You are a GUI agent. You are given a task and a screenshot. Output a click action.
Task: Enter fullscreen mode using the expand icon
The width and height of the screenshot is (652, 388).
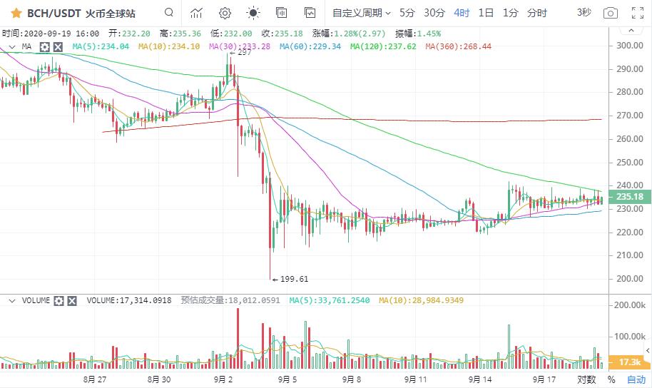pyautogui.click(x=638, y=13)
